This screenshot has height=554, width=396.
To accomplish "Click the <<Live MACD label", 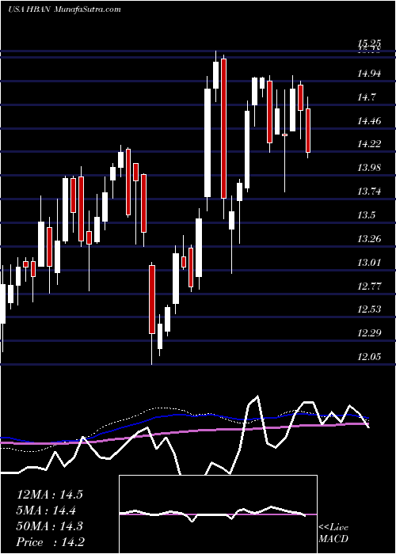I will (333, 533).
